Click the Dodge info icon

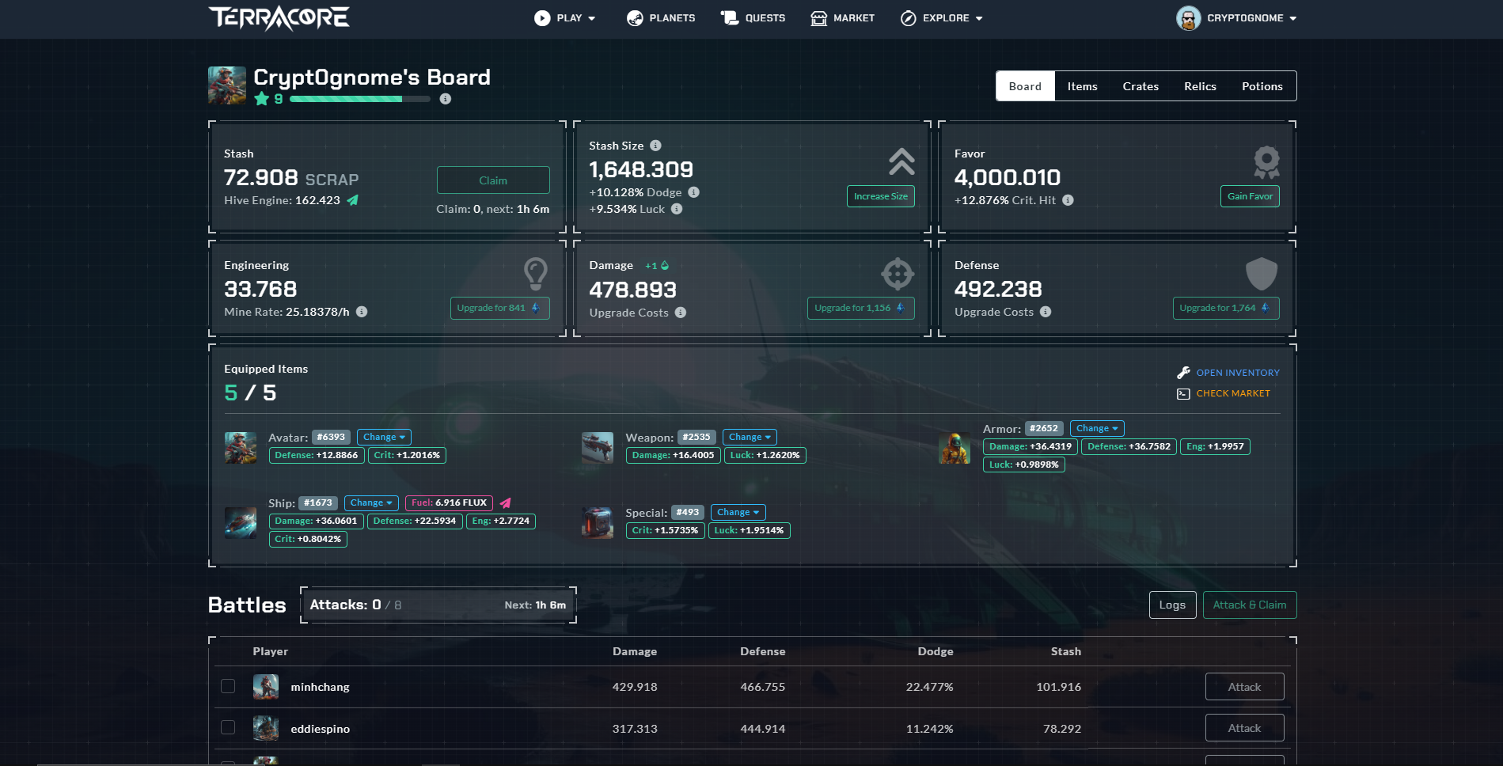coord(693,192)
